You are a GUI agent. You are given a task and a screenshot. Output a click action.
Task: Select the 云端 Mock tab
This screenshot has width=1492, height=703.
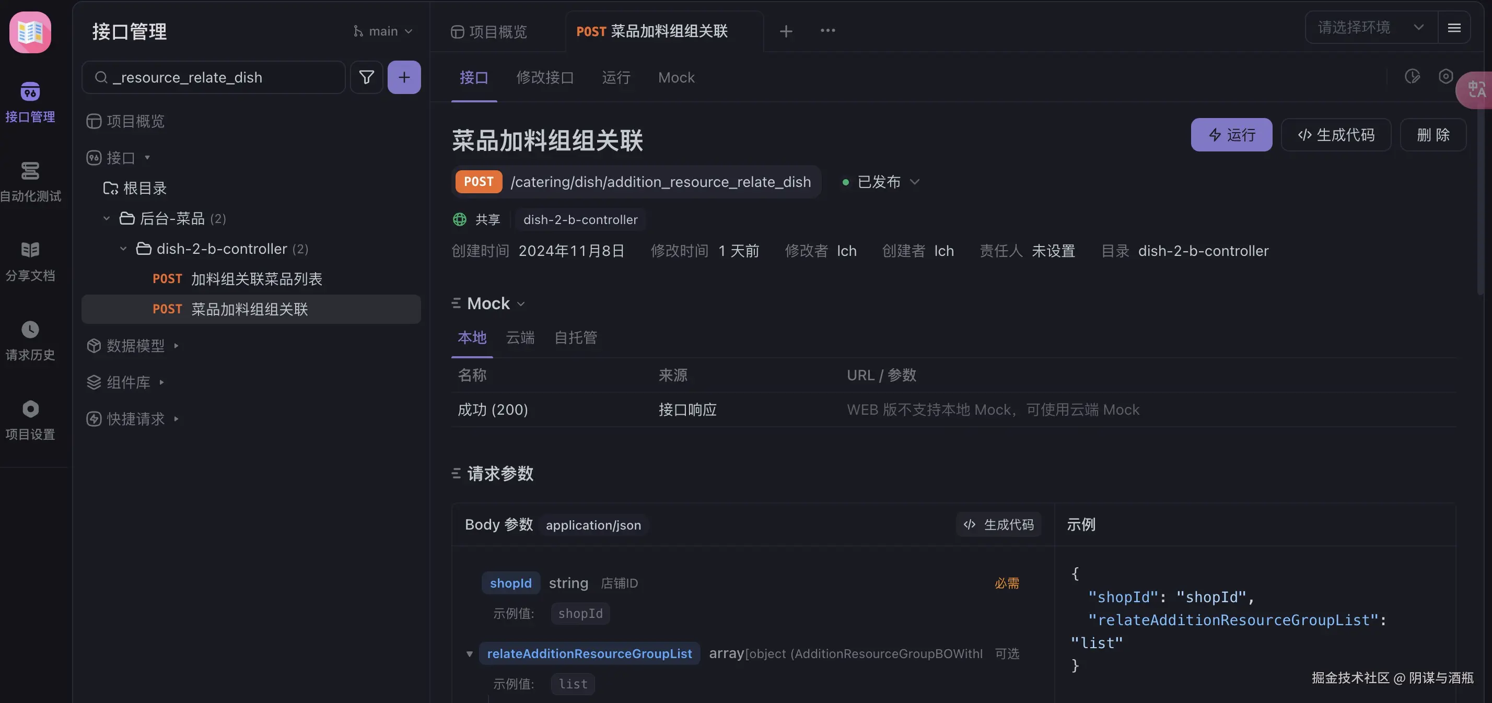pyautogui.click(x=519, y=337)
